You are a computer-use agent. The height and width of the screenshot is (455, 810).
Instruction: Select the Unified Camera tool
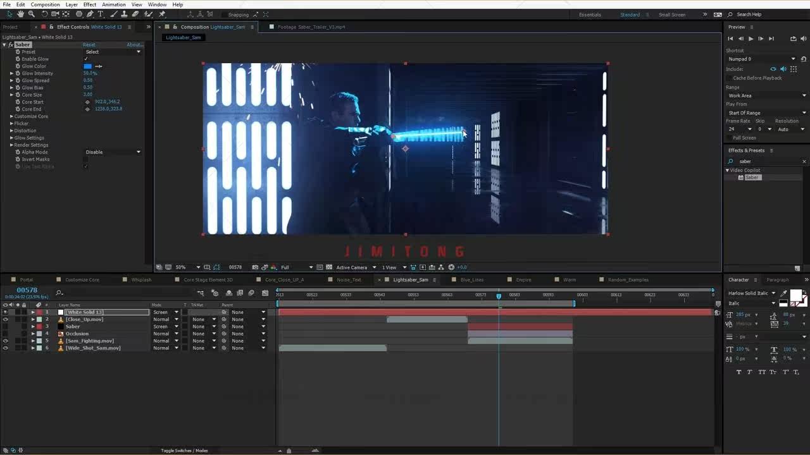click(55, 14)
